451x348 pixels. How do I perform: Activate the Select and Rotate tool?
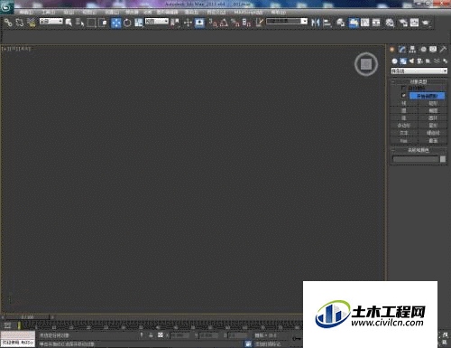pos(127,23)
